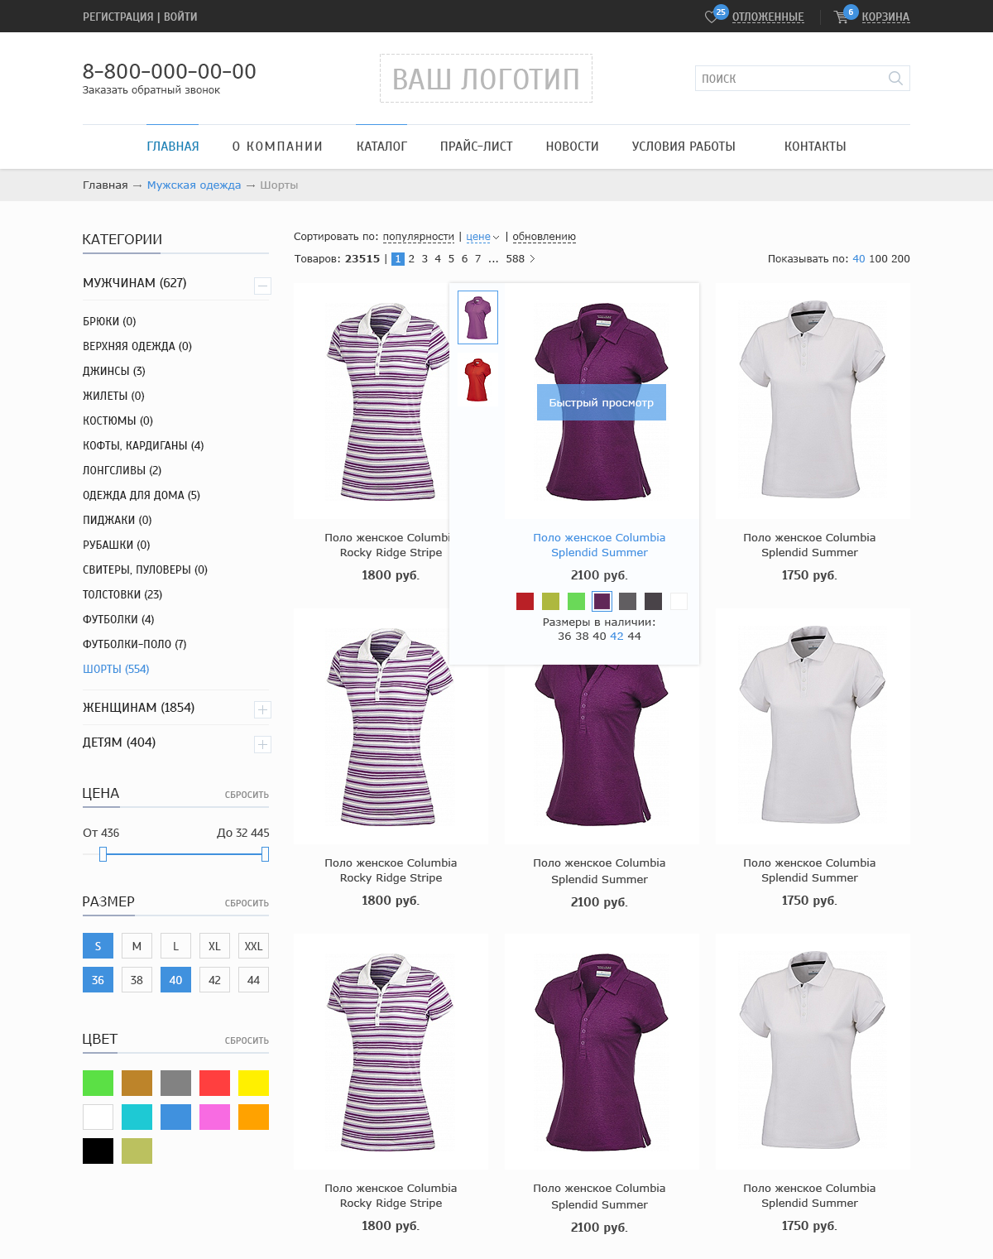This screenshot has height=1259, width=993.
Task: Open the О КОМПАНИИ menu item
Action: (x=277, y=147)
